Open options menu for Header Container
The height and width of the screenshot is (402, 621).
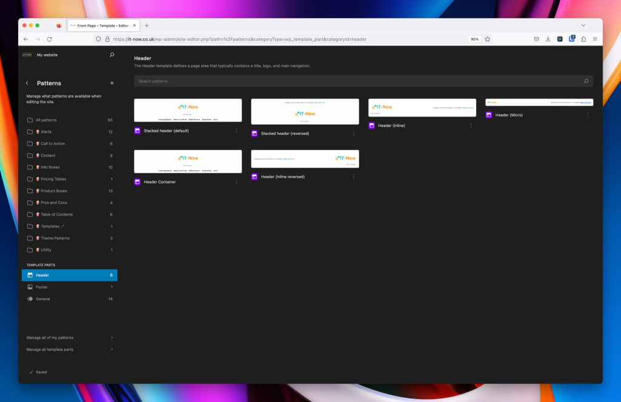pos(237,182)
